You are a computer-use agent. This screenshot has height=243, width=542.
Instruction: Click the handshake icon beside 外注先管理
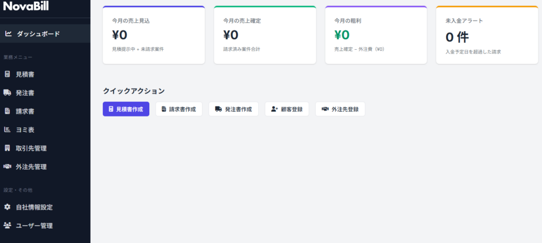pyautogui.click(x=7, y=167)
